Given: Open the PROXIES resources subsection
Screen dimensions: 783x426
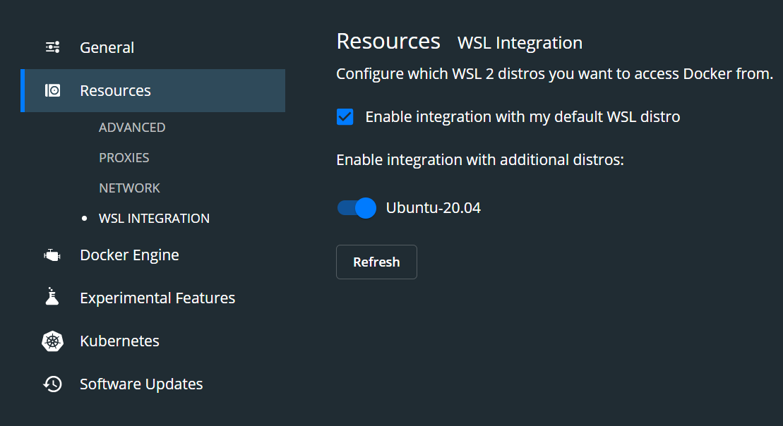Looking at the screenshot, I should (124, 158).
